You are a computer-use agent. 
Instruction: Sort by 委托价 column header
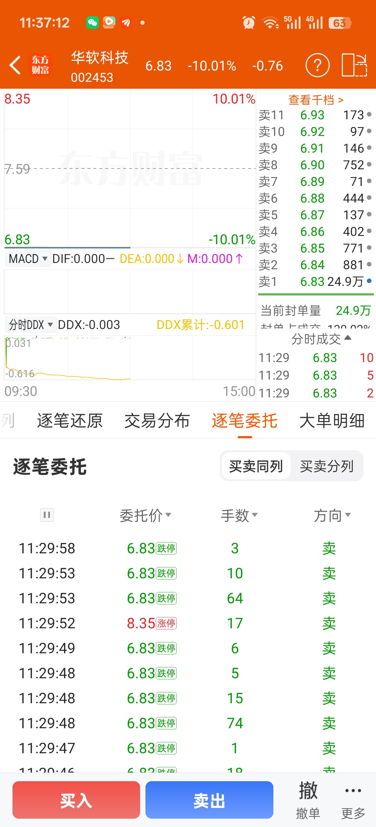(x=145, y=516)
